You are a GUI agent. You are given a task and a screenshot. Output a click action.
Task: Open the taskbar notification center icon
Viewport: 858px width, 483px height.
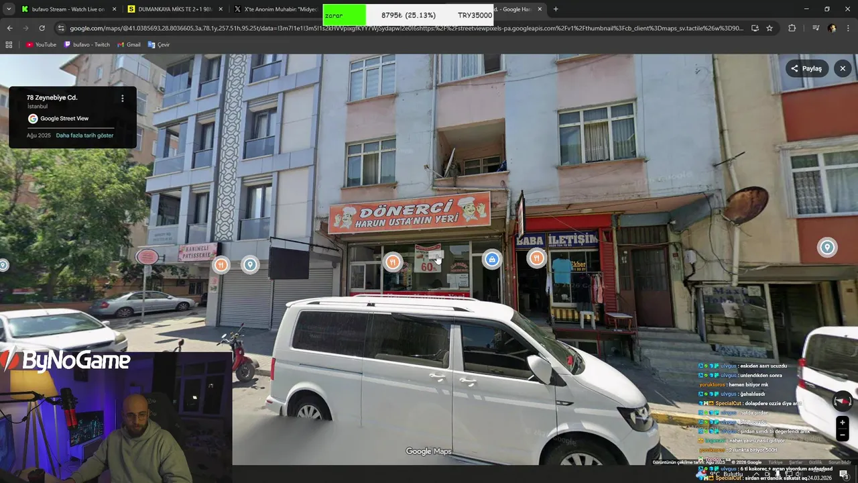843,474
